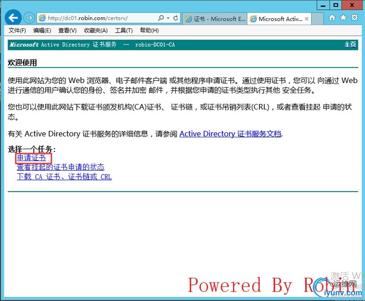Open the Tools gear icon
The height and width of the screenshot is (301, 365).
point(354,17)
